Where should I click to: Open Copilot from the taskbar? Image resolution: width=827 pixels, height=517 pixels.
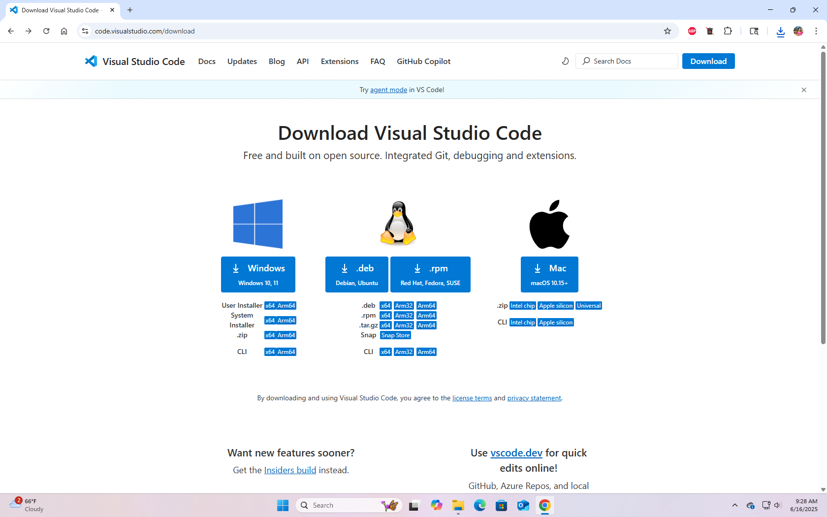(x=437, y=505)
